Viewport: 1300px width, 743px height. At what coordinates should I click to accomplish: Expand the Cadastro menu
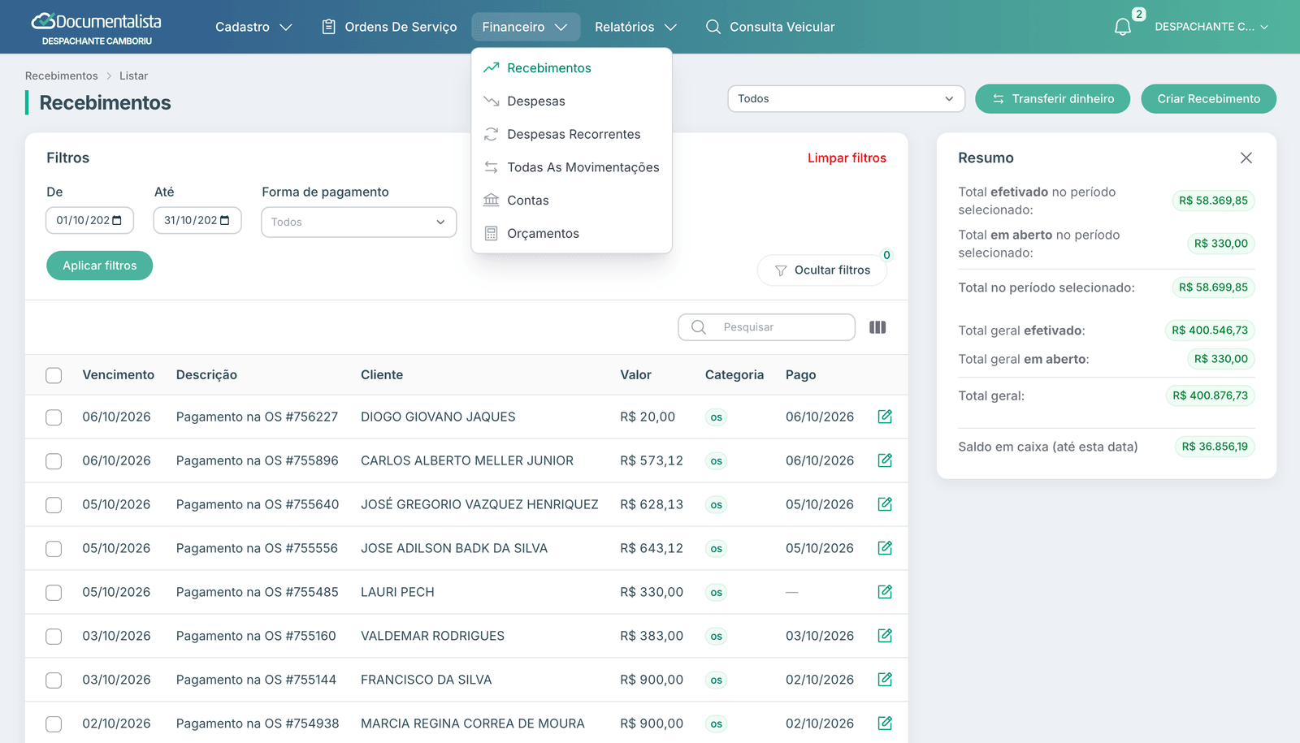pos(253,27)
